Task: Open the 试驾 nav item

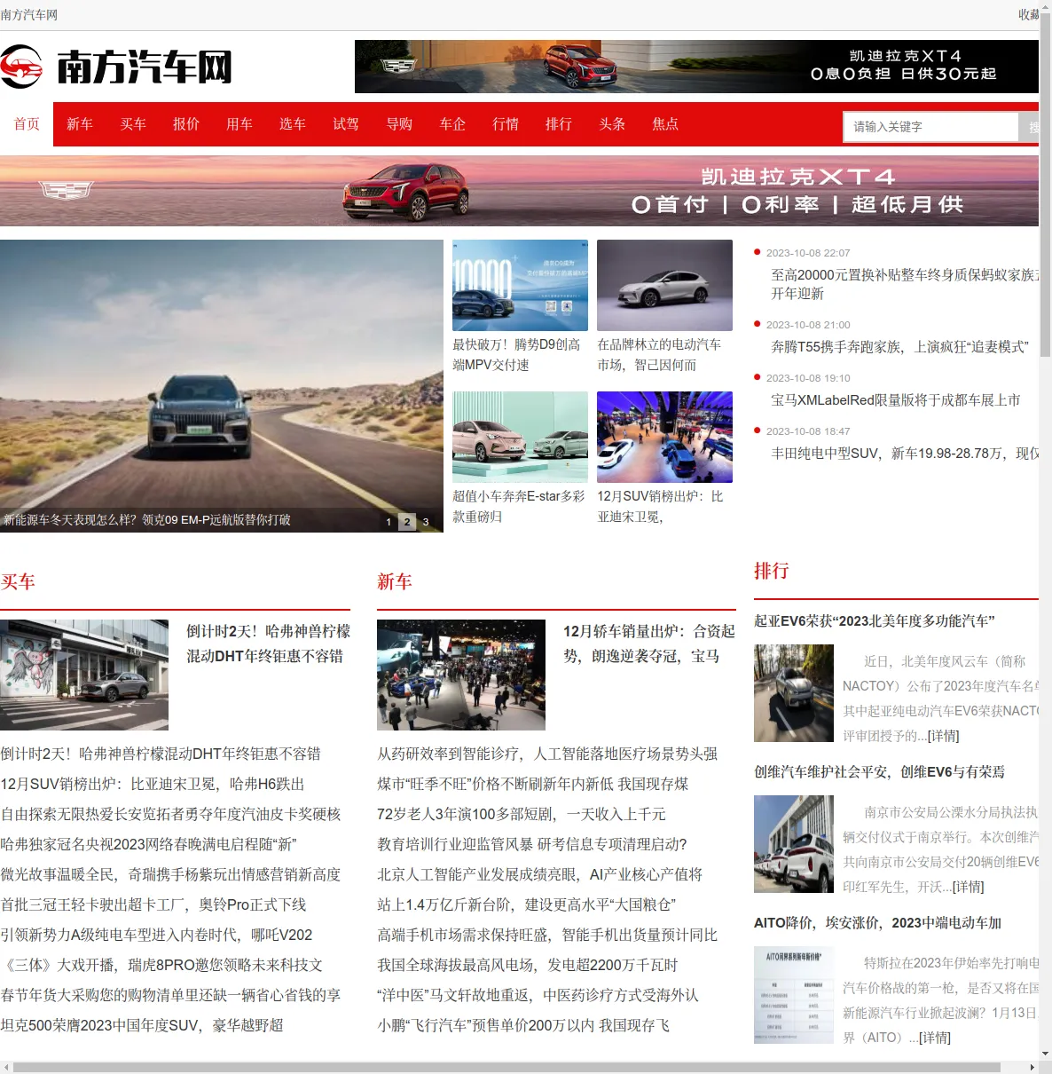Action: point(346,124)
